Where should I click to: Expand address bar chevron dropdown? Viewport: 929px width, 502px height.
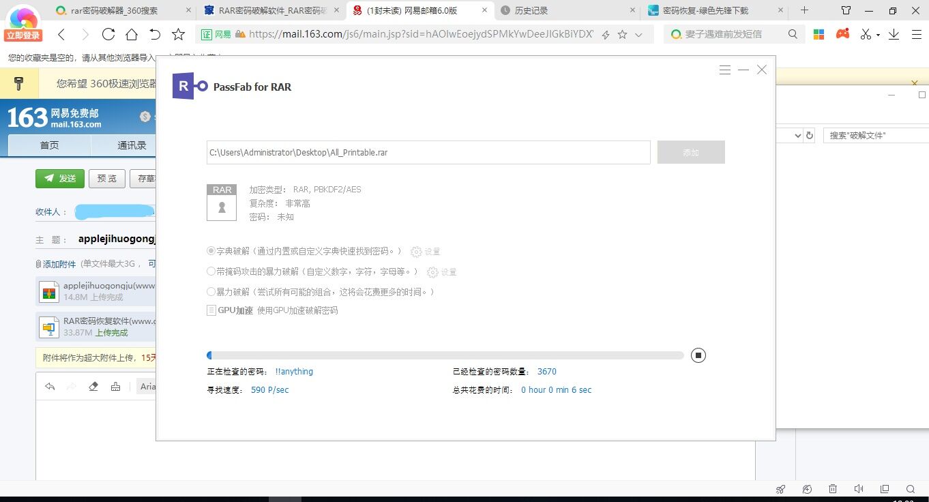[x=638, y=35]
